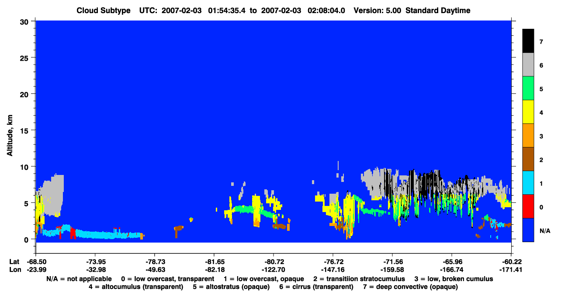Image resolution: width=568 pixels, height=291 pixels.
Task: Click longitude value -122.70
Action: pyautogui.click(x=274, y=270)
